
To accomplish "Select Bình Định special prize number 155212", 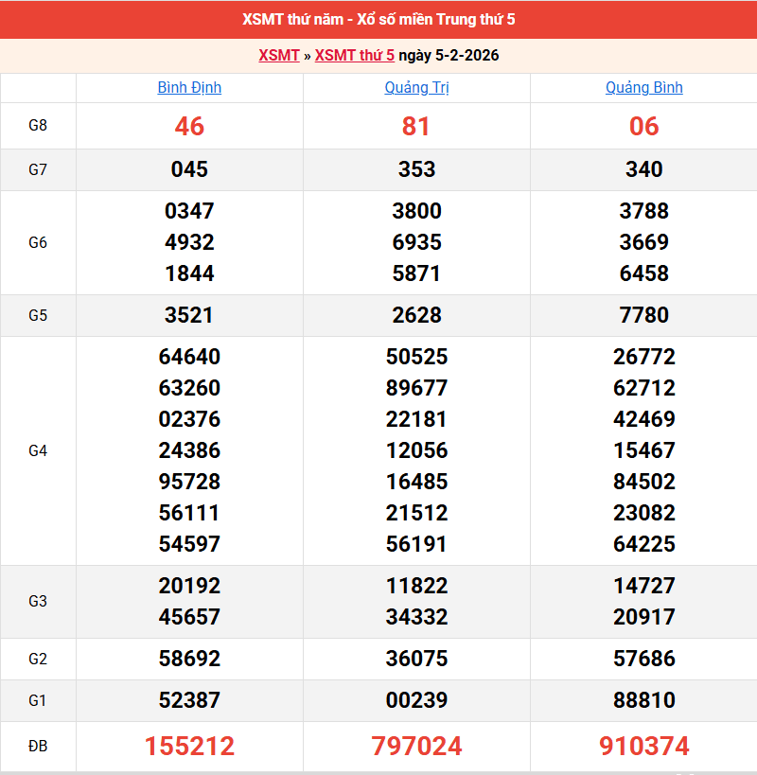I will coord(189,747).
